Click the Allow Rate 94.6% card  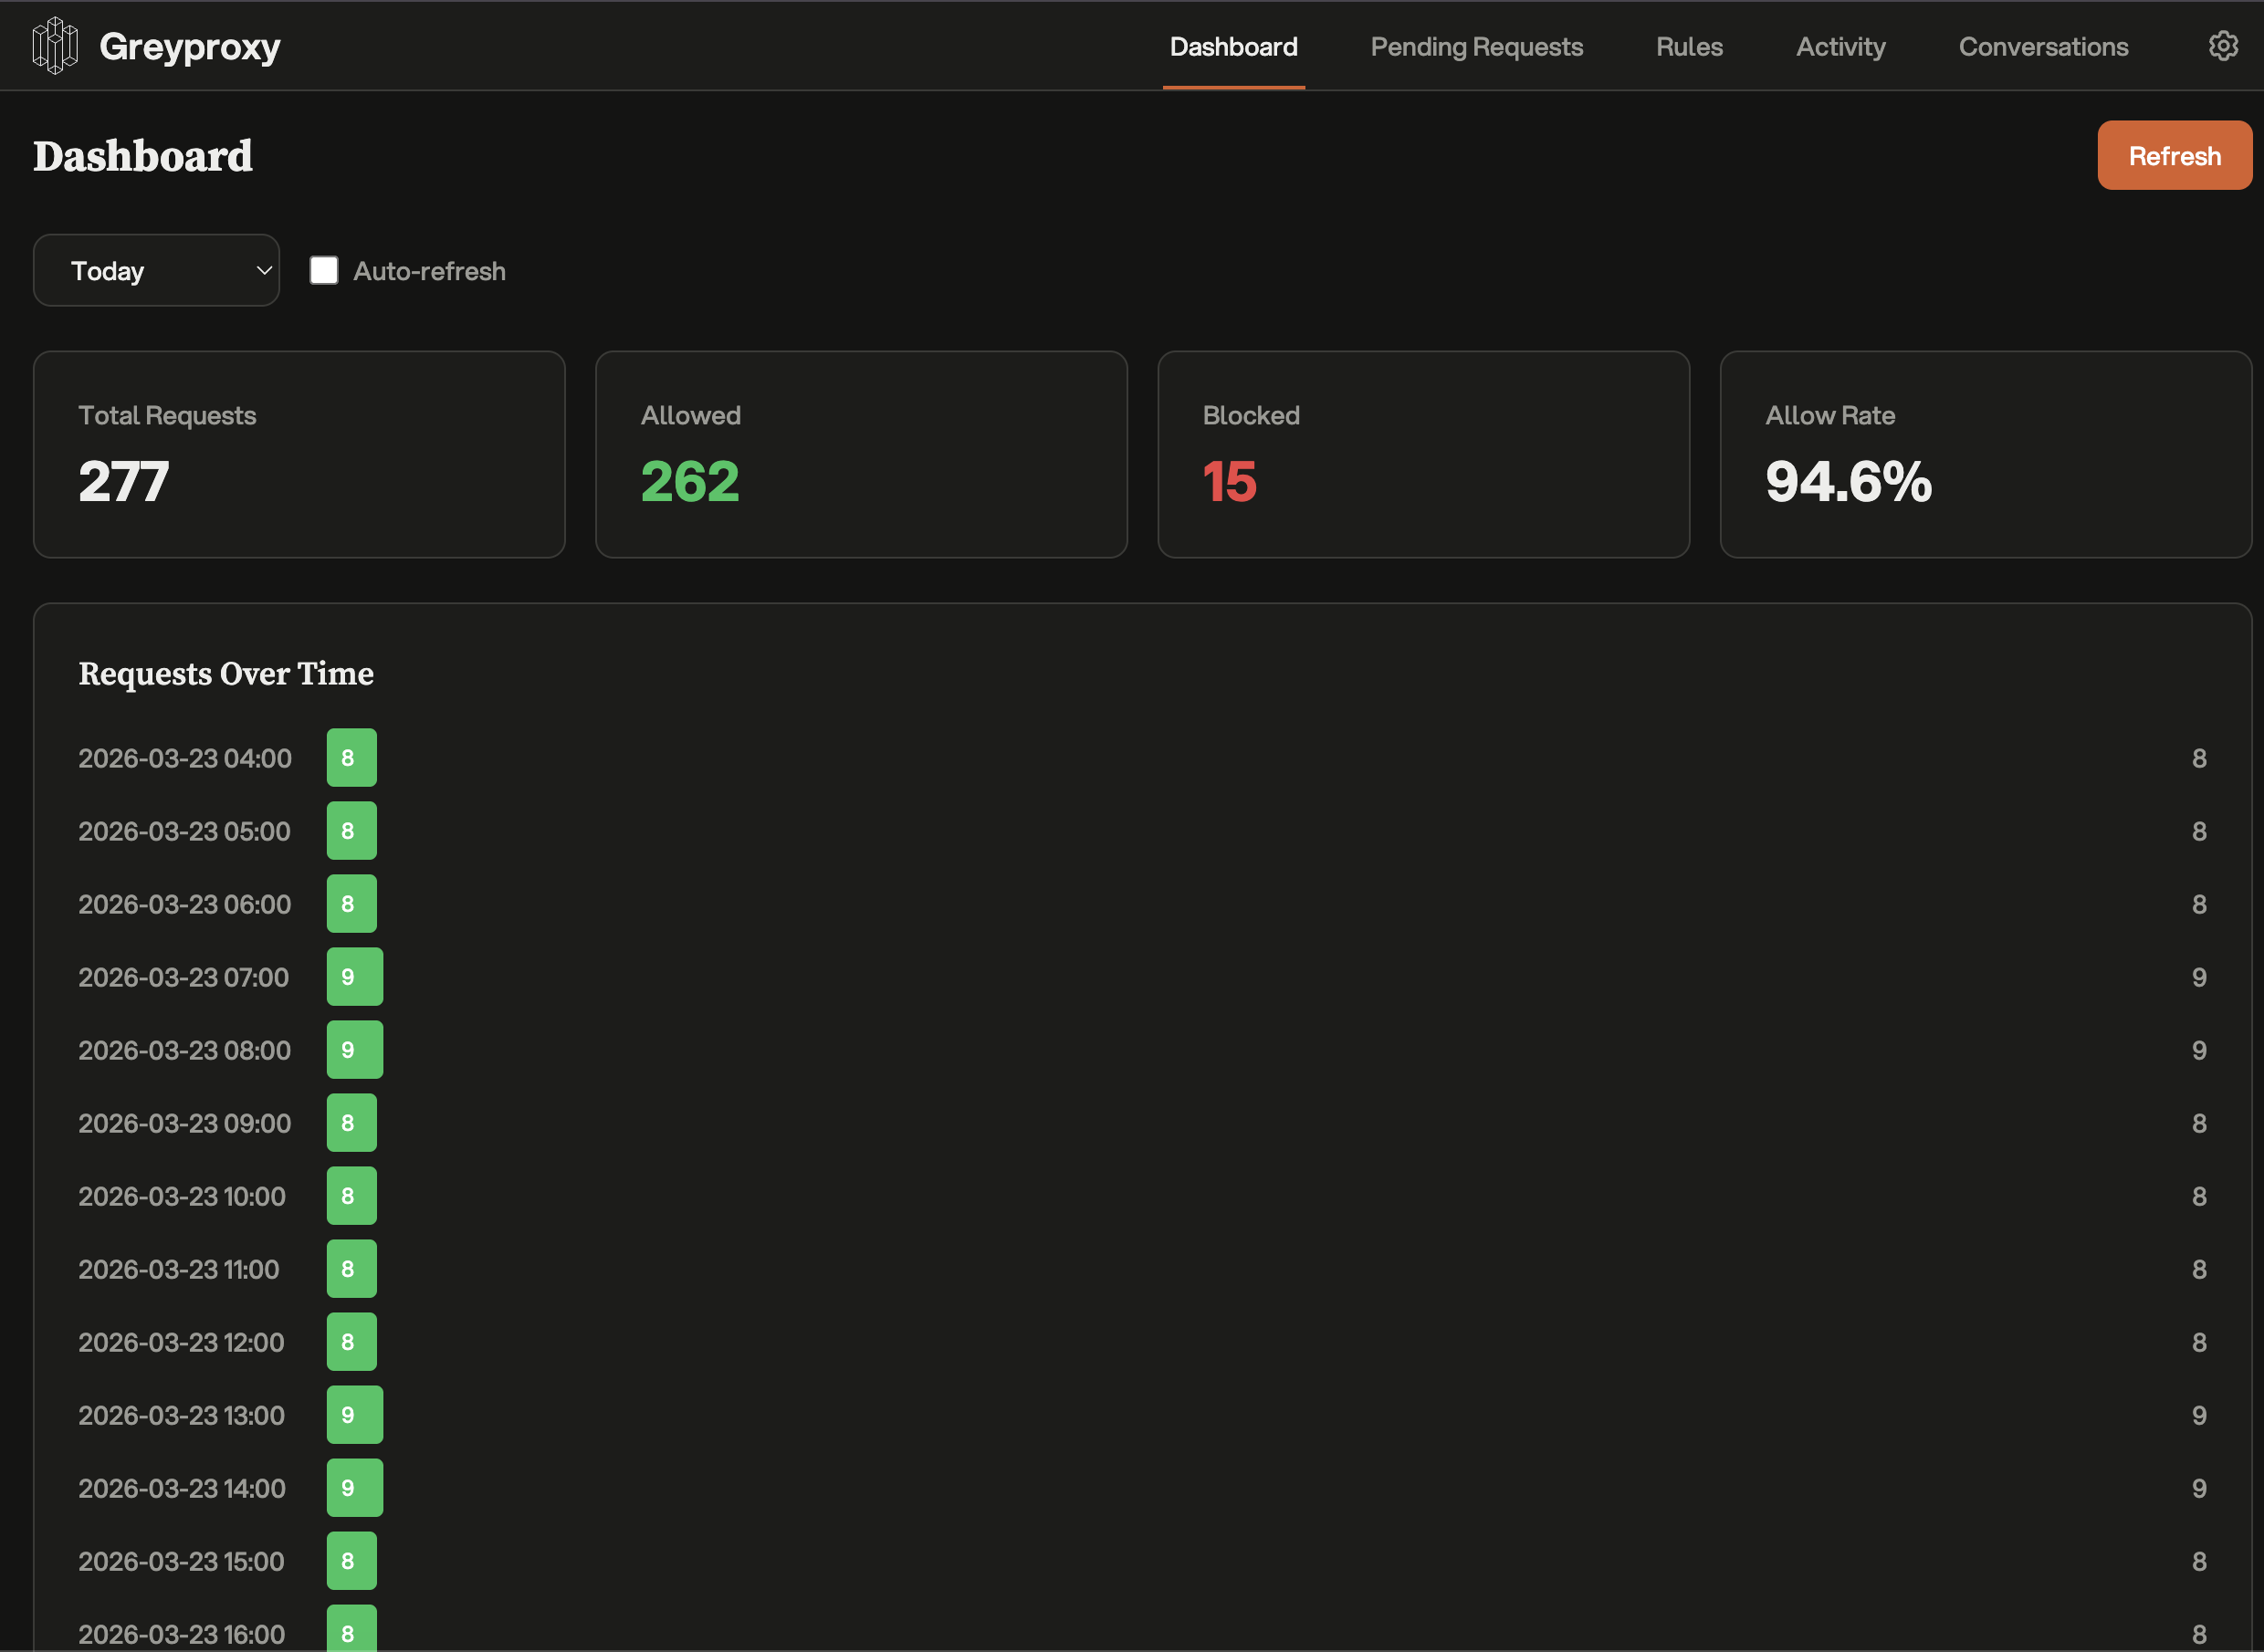[1985, 454]
